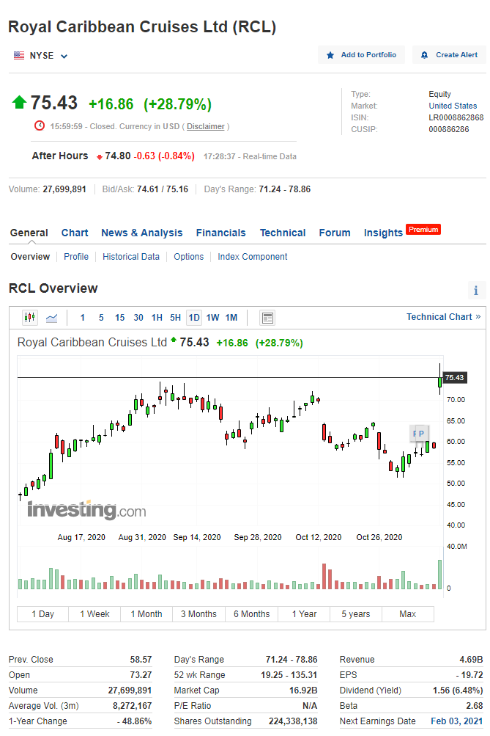Select the Overview sub-tab

pos(31,257)
